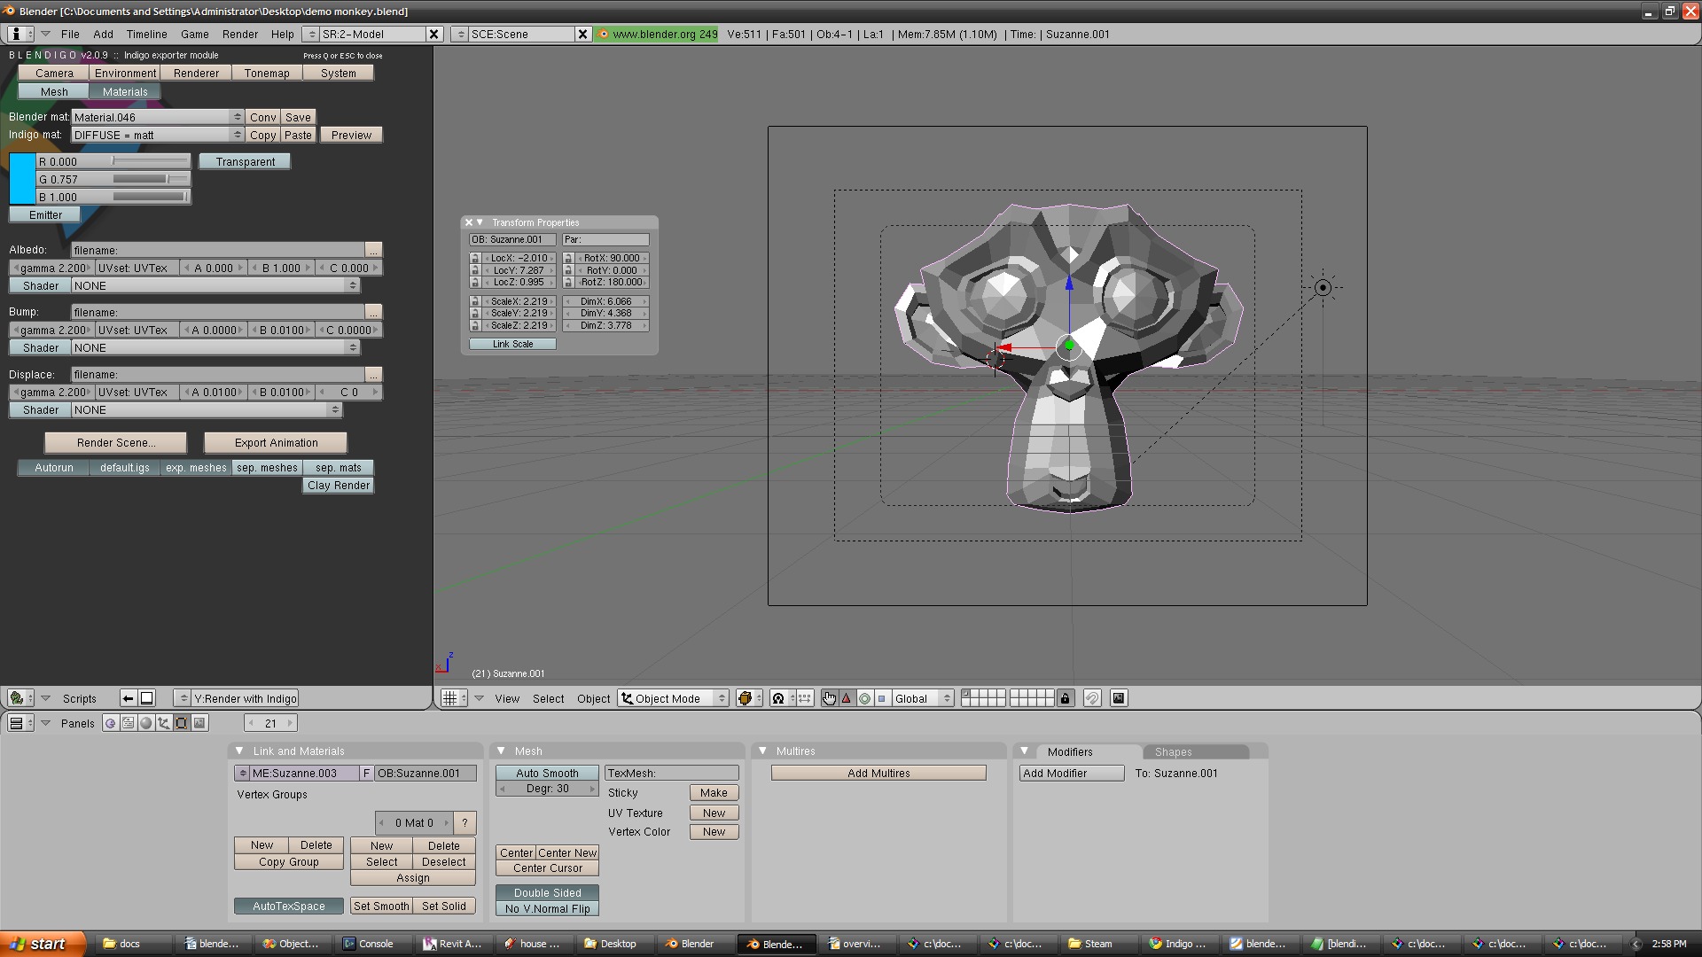Open the Blender mat Material.046 dropdown

click(x=158, y=117)
